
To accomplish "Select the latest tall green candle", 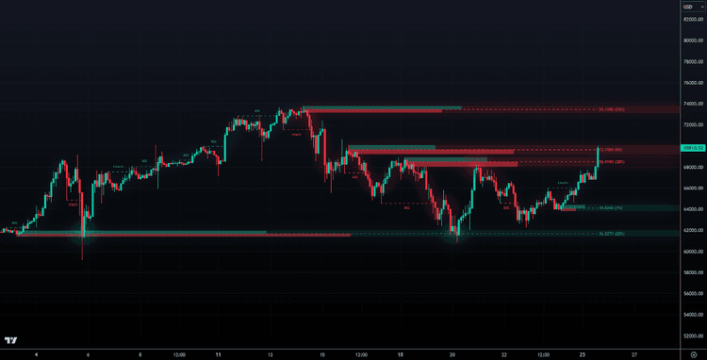I will [598, 156].
